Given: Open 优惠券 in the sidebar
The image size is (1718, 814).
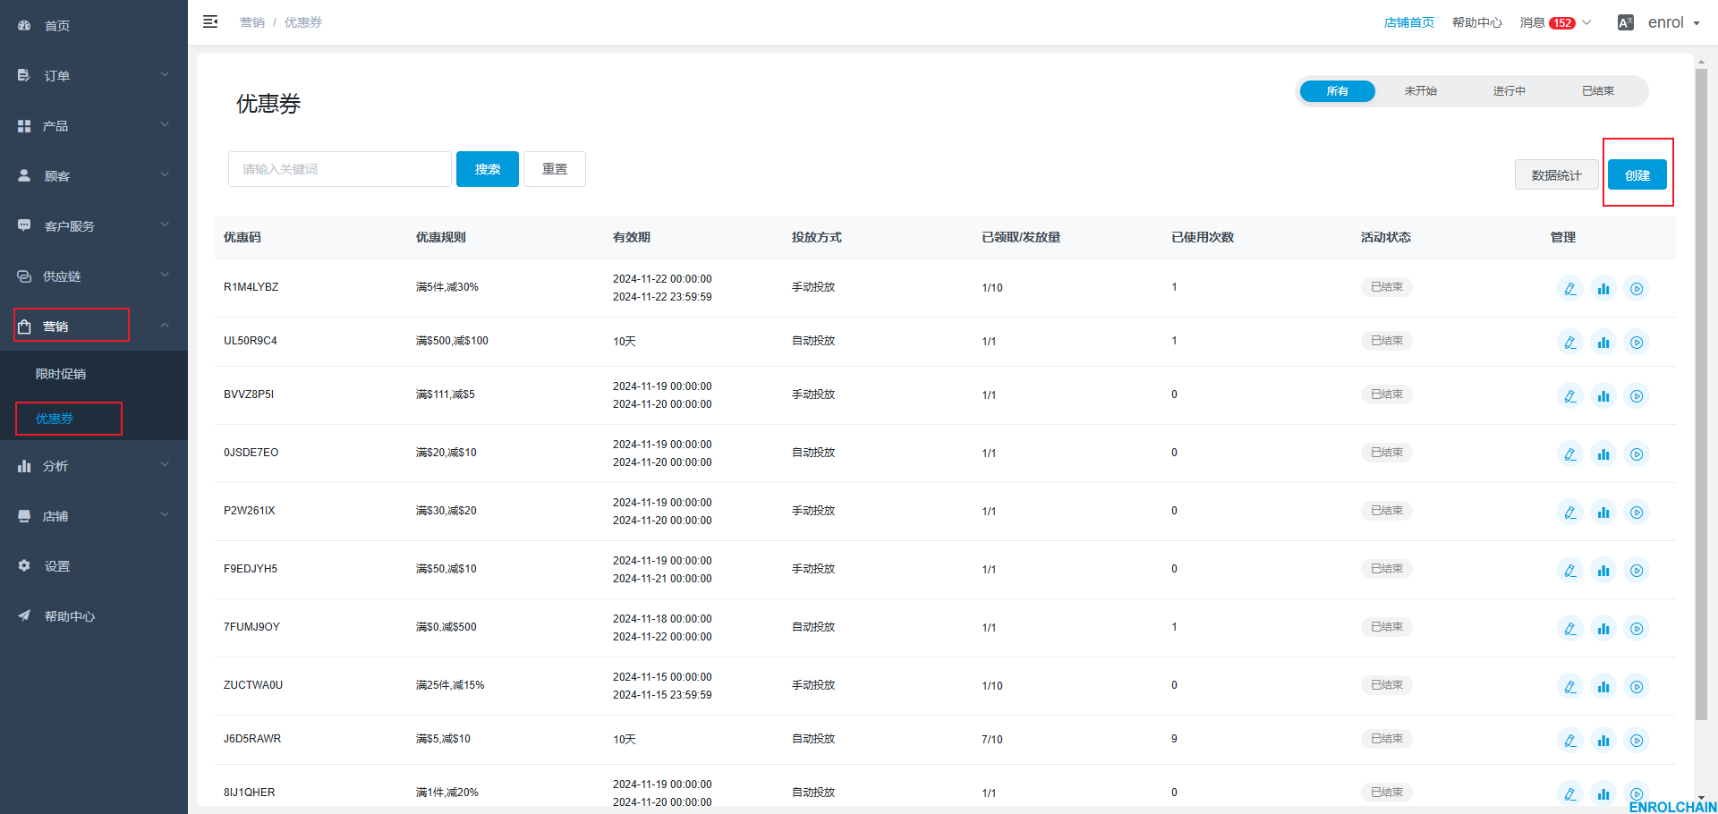Looking at the screenshot, I should click(x=94, y=418).
